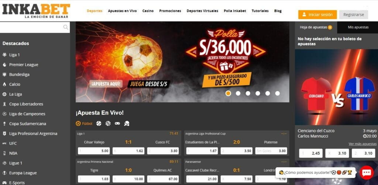Pick César Vallejo win odds 5.00
The image size is (378, 185).
click(x=94, y=151)
